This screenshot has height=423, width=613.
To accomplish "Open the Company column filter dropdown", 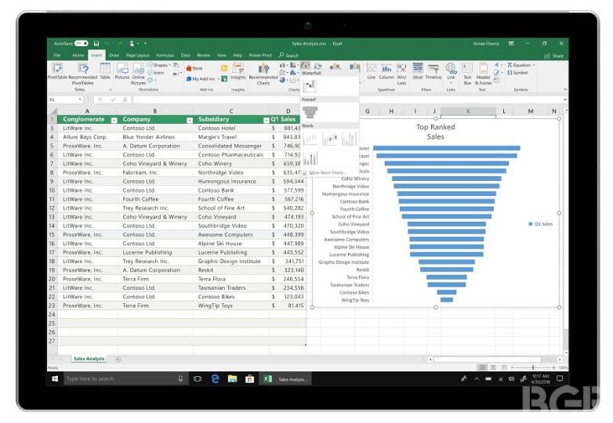I will coord(190,120).
